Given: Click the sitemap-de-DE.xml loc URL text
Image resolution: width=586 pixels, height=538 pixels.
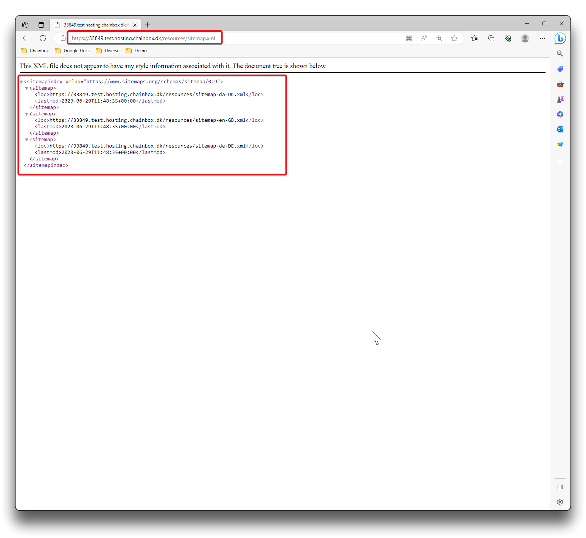Looking at the screenshot, I should click(148, 146).
